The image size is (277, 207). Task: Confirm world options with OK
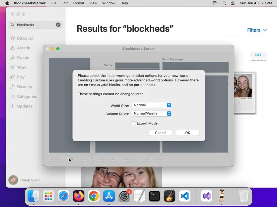pos(188,133)
